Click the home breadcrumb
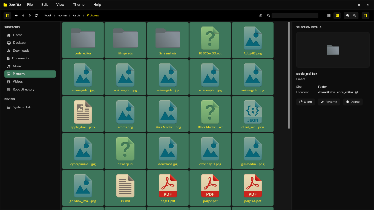 62,15
